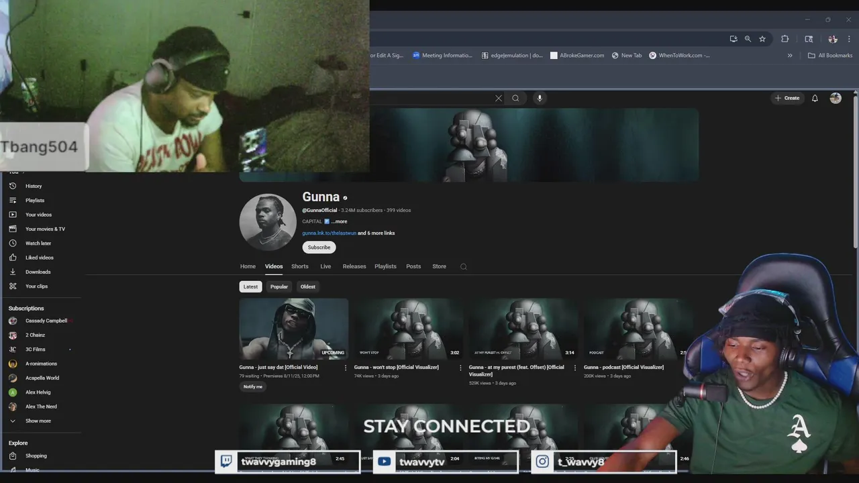Image resolution: width=859 pixels, height=483 pixels.
Task: Open 'won't stop' visualizer thumbnail
Action: (x=409, y=329)
